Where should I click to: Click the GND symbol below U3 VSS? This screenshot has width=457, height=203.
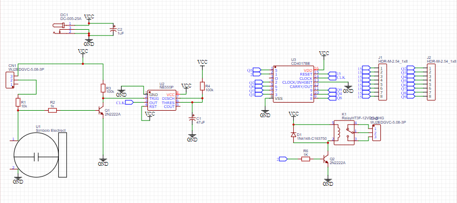[x=265, y=113]
